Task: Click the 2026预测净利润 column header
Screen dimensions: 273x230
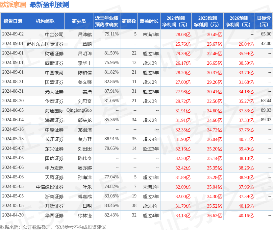Action: click(x=239, y=21)
